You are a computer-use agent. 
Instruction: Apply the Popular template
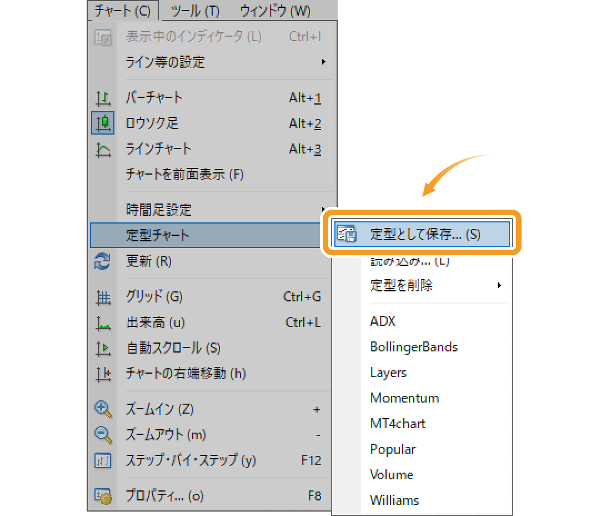393,450
